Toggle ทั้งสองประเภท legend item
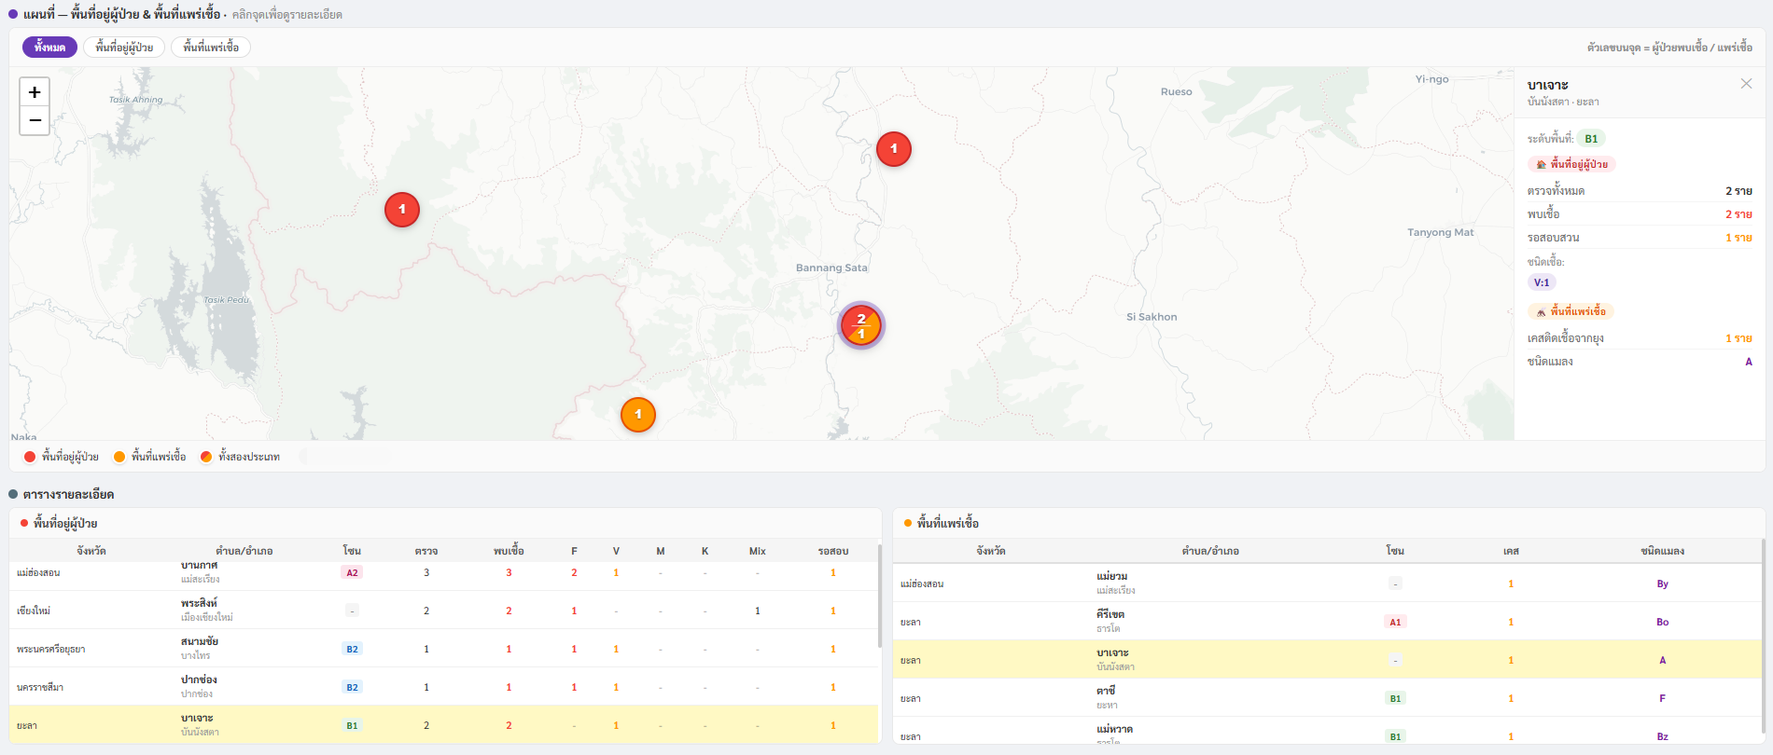 (x=240, y=457)
